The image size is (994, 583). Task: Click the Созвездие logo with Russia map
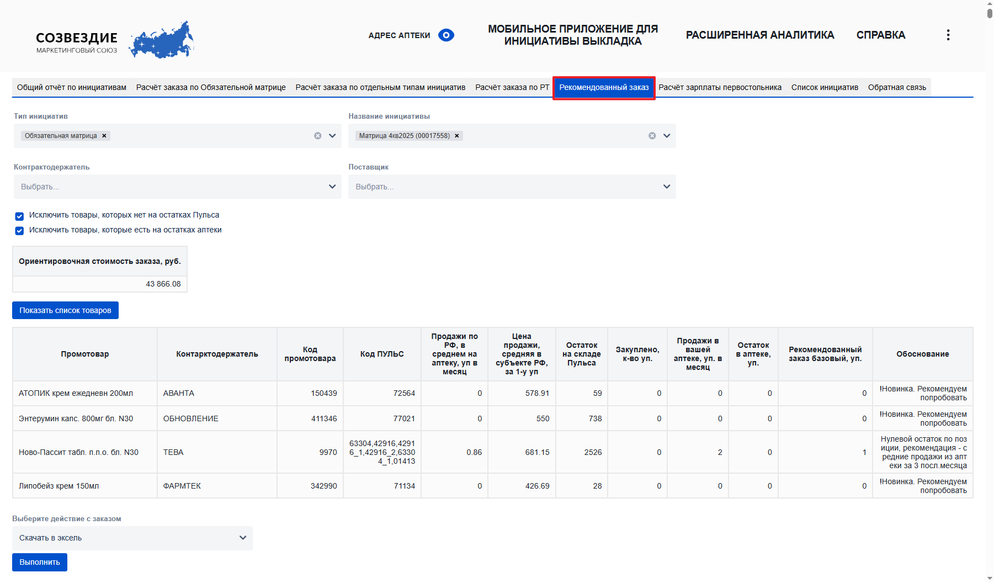point(115,40)
